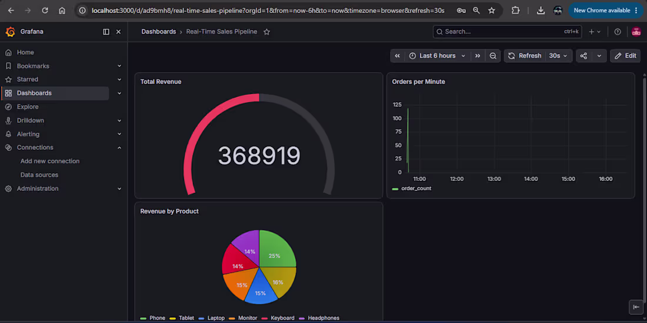Toggle order_count legend series
647x323 pixels.
click(x=416, y=189)
